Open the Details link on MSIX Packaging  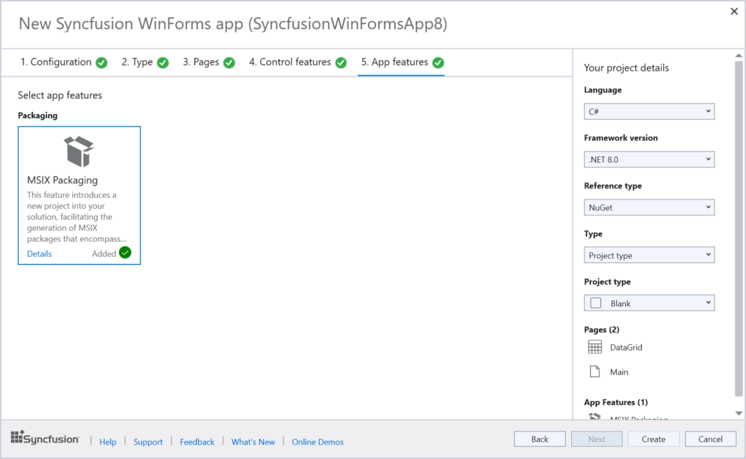[x=39, y=253]
